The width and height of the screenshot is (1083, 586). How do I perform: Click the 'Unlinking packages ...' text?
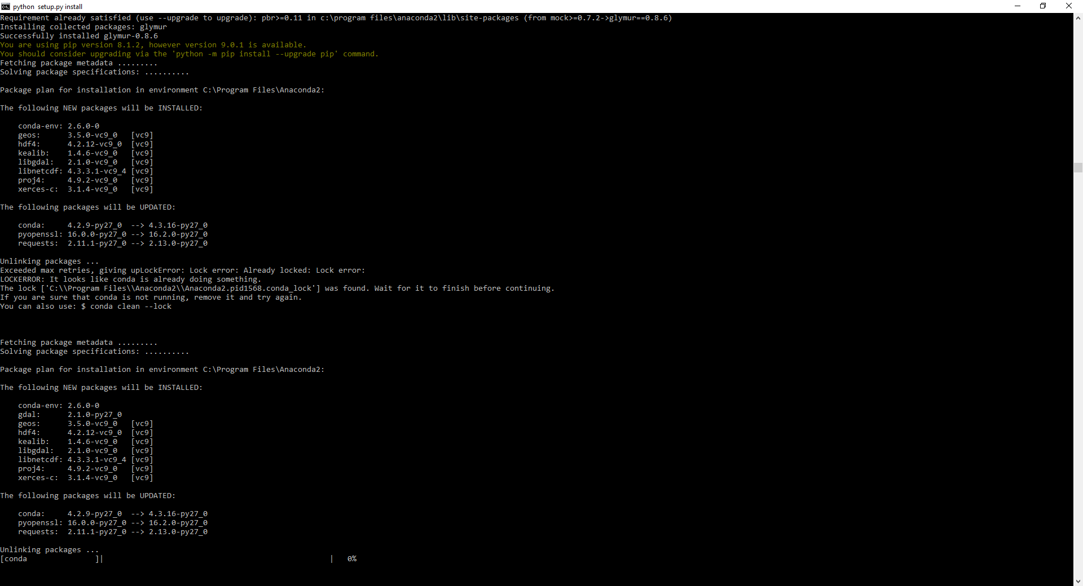point(49,549)
